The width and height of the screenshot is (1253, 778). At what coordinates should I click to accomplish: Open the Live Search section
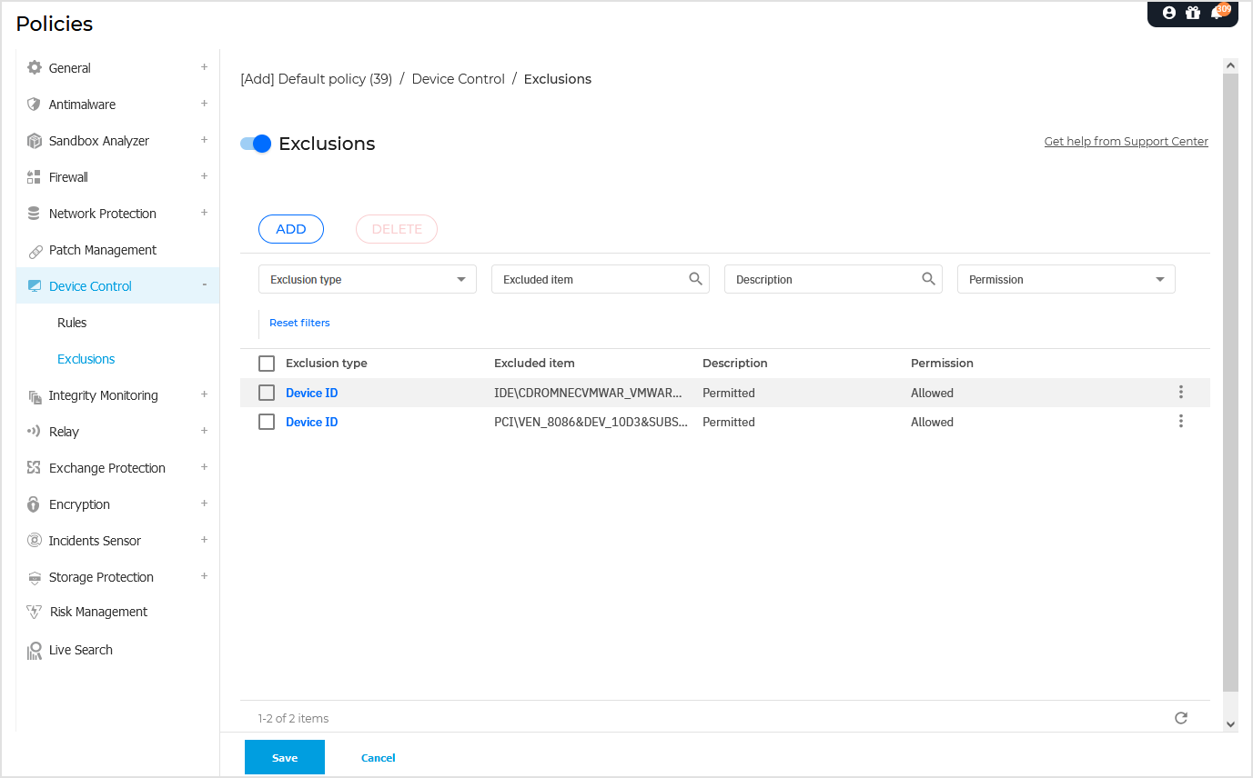81,649
